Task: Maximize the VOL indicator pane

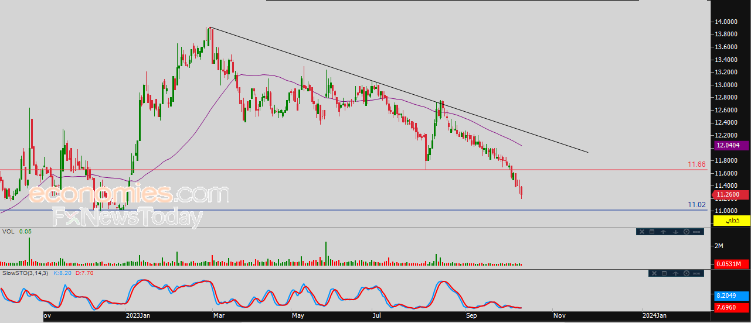Action: click(x=652, y=232)
